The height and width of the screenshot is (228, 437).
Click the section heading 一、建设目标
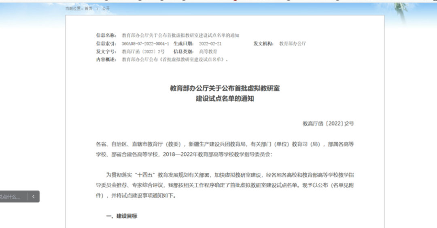121,216
